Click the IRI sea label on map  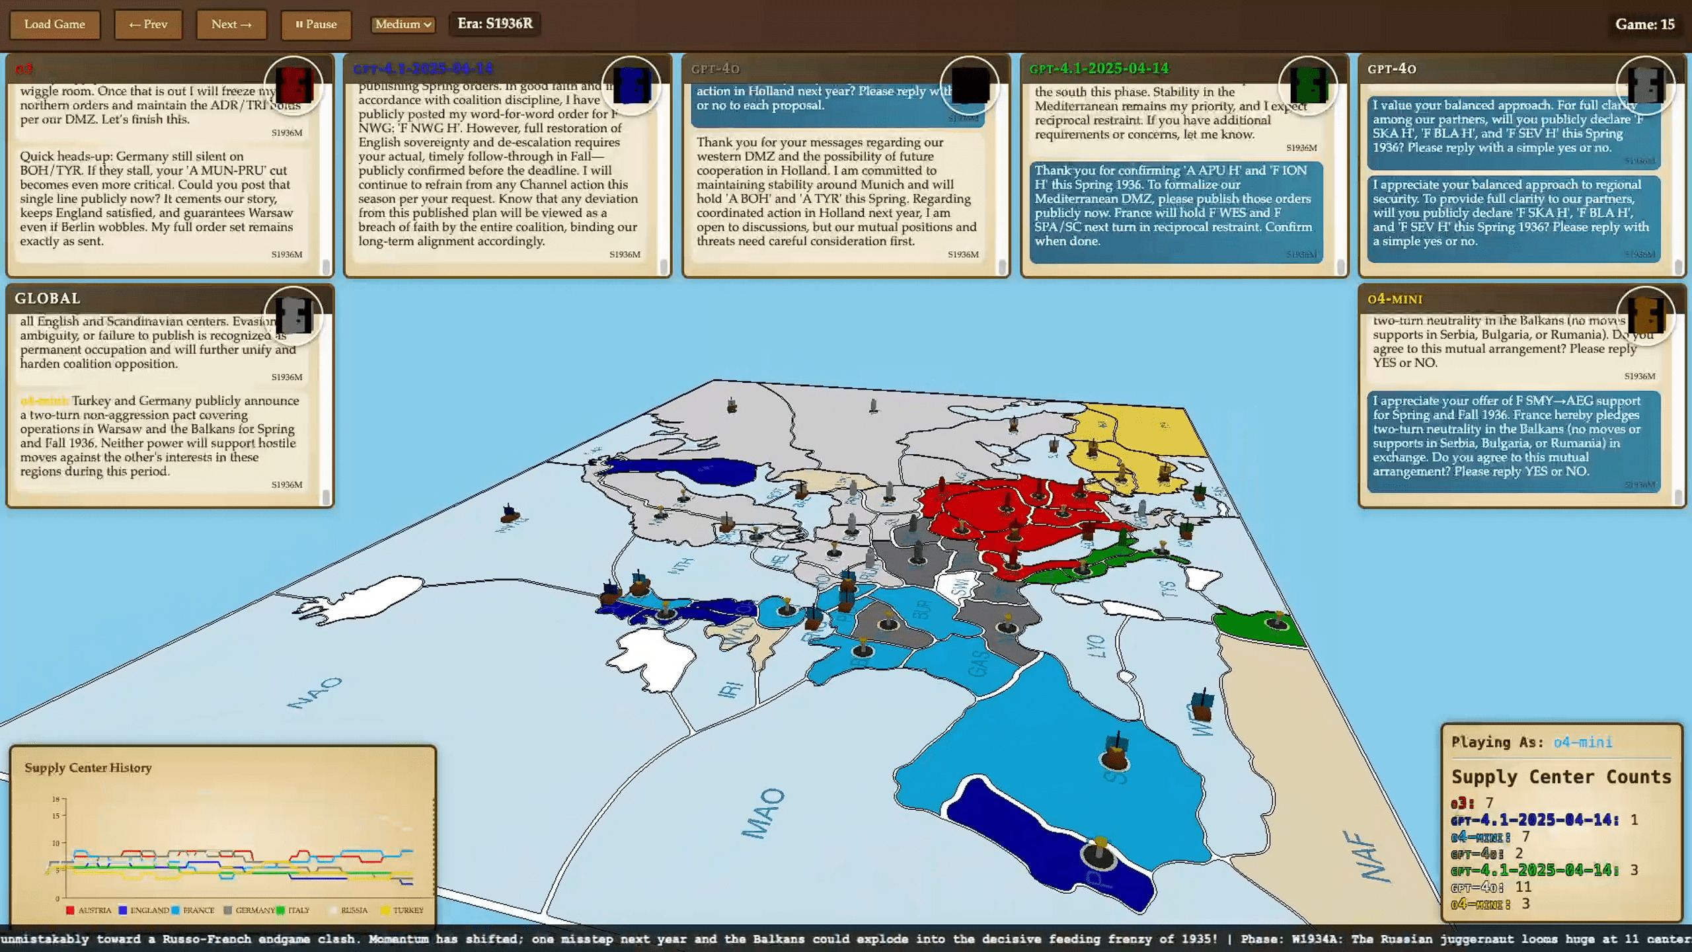point(730,690)
